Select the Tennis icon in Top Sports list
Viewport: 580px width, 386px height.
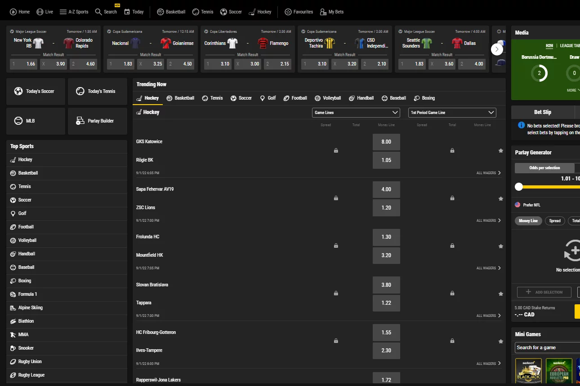pos(13,187)
